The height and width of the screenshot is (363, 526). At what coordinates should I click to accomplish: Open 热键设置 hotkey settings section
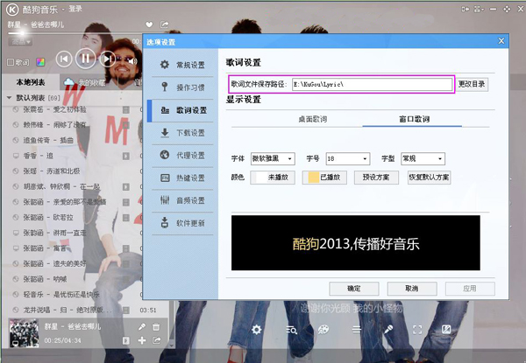[x=182, y=178]
